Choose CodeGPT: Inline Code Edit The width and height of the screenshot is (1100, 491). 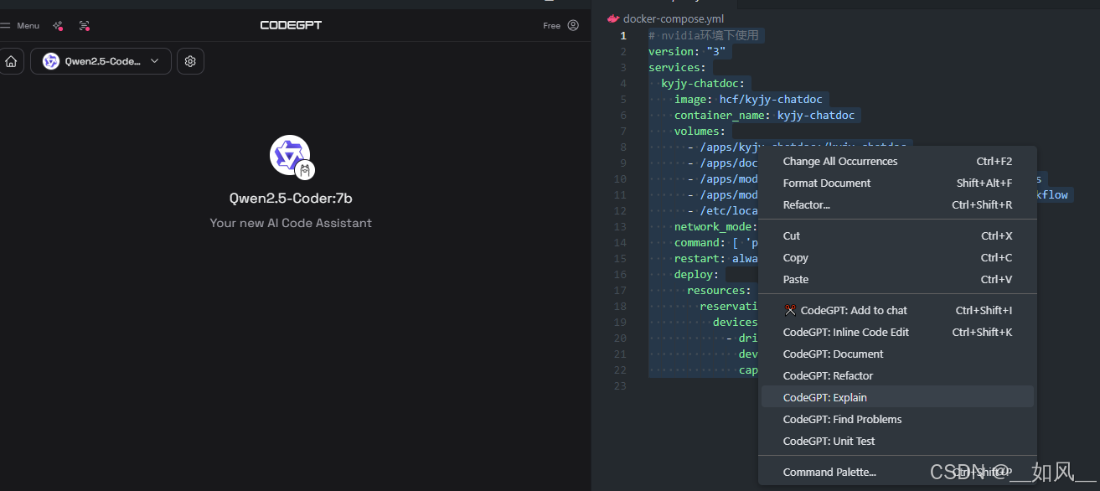(897, 333)
